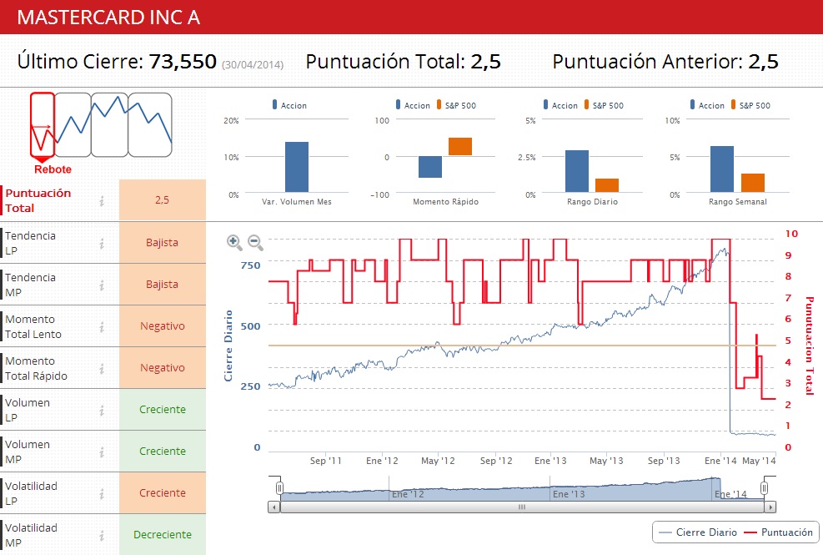Click the scrollbar right arrow
The width and height of the screenshot is (823, 555).
[770, 507]
